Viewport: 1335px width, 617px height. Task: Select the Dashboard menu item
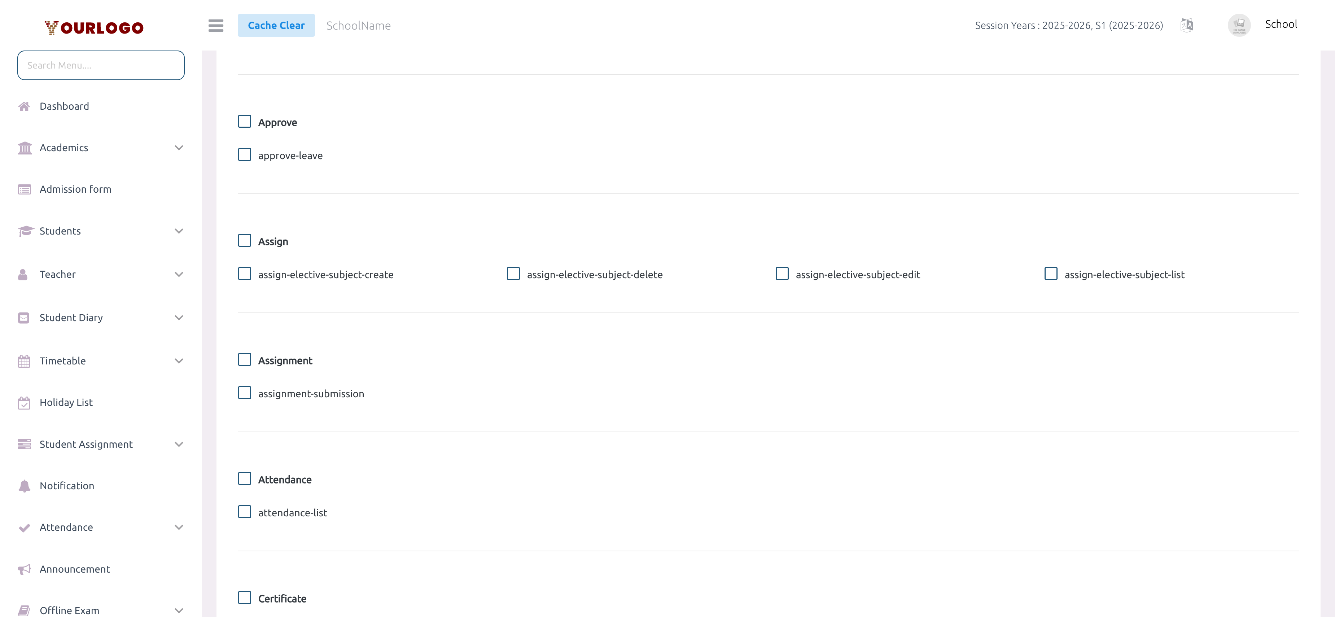tap(65, 106)
